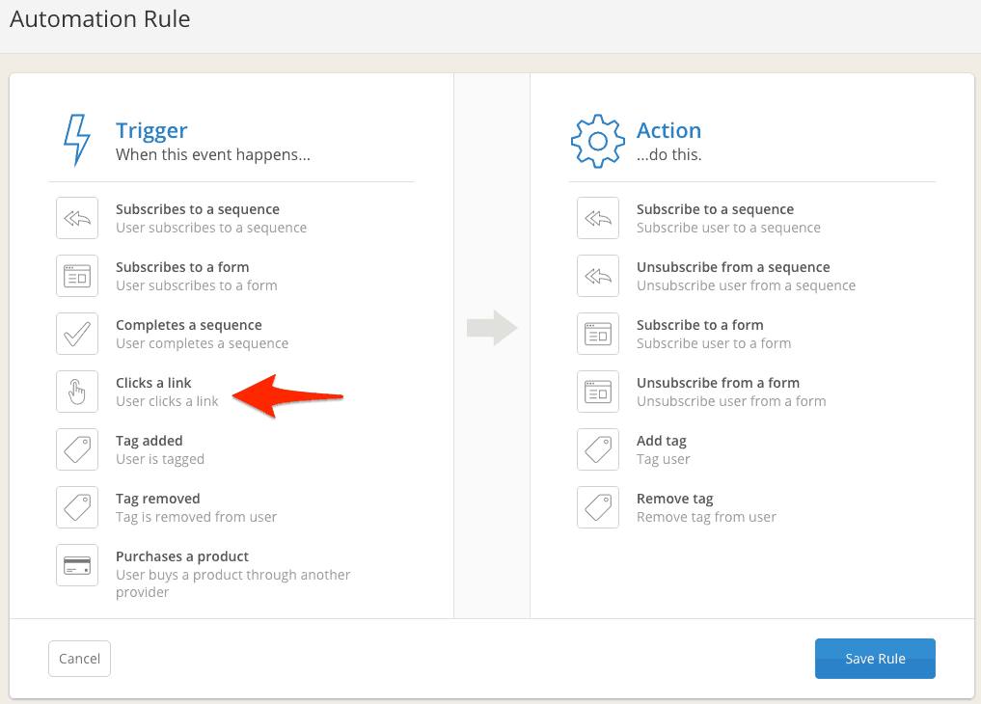The image size is (981, 704).
Task: Select the 'Add tag' action label
Action: point(662,441)
